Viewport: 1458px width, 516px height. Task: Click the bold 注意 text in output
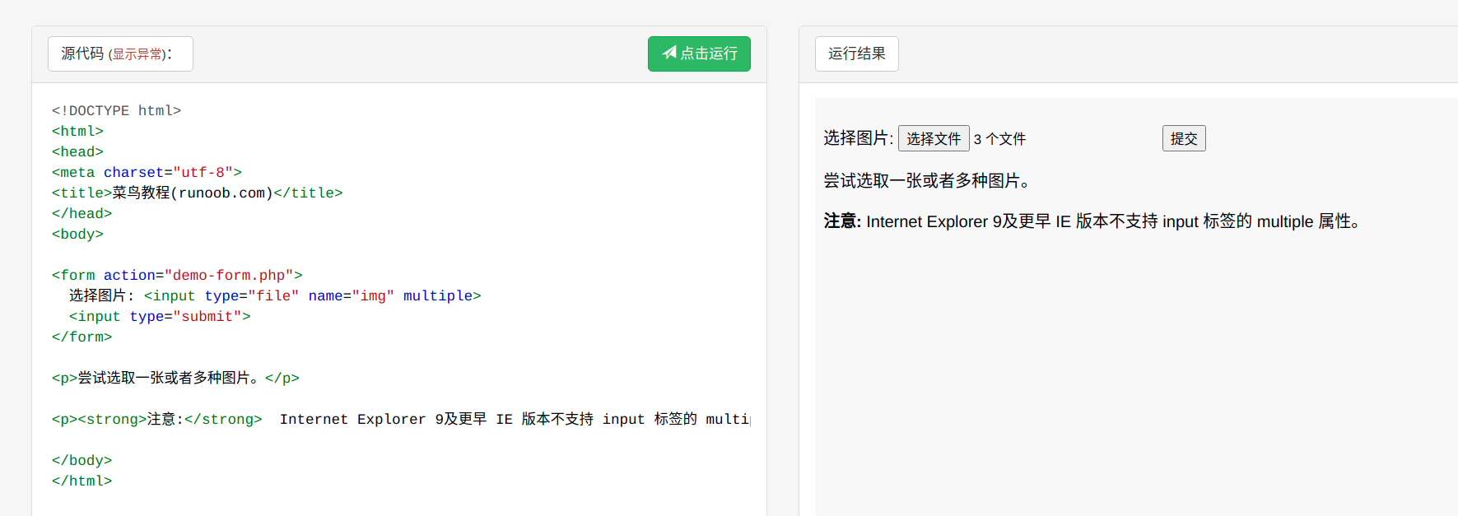point(841,221)
